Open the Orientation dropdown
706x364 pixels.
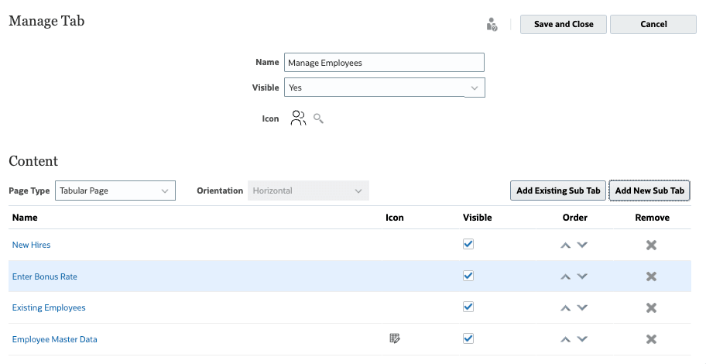[308, 191]
